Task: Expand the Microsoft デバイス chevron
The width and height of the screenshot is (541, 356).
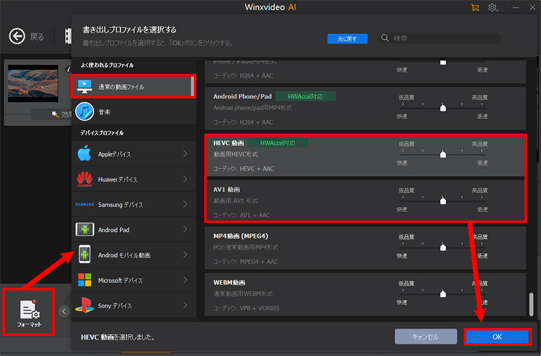Action: pyautogui.click(x=185, y=281)
